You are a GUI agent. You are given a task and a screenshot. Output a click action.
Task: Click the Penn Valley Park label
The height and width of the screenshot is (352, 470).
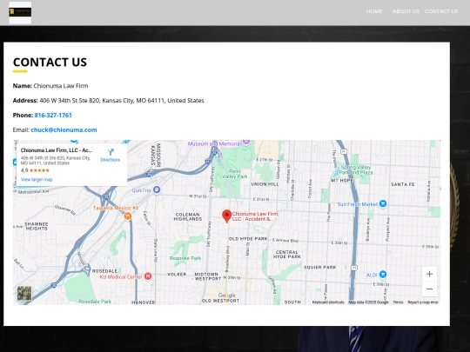pos(235,174)
